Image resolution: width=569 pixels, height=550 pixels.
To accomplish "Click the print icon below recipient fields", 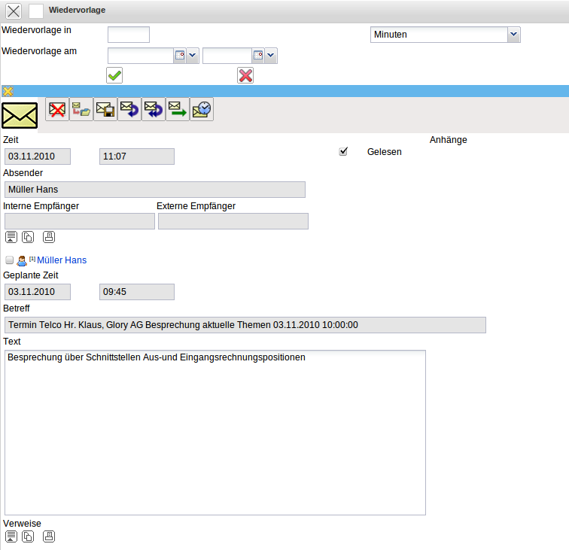I will [49, 237].
